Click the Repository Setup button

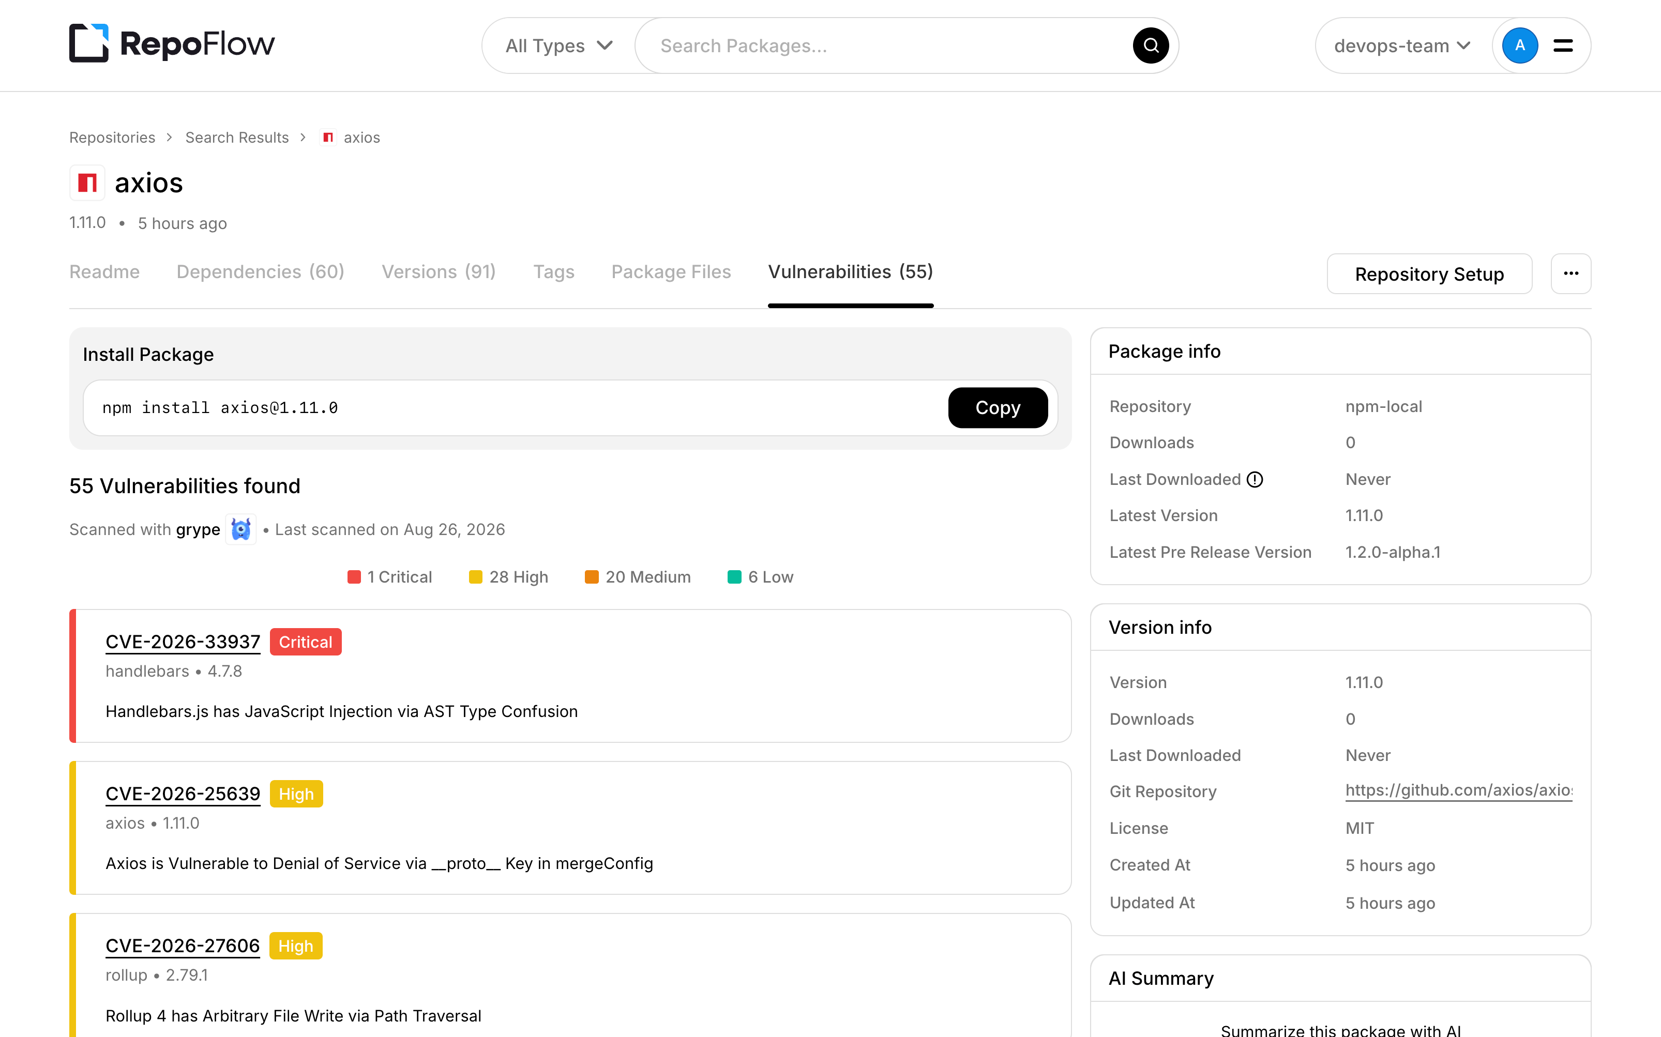click(1429, 273)
